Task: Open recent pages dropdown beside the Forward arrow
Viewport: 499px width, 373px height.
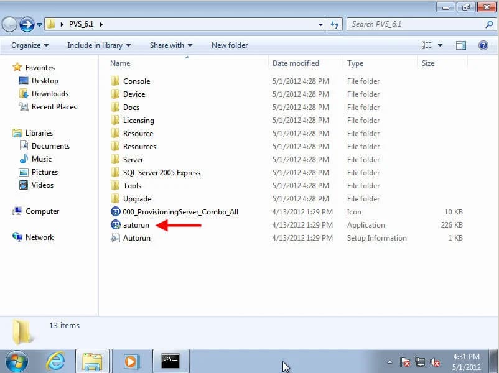Action: point(39,24)
